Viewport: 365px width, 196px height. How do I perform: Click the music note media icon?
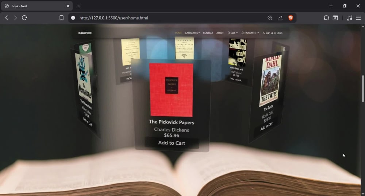click(349, 18)
